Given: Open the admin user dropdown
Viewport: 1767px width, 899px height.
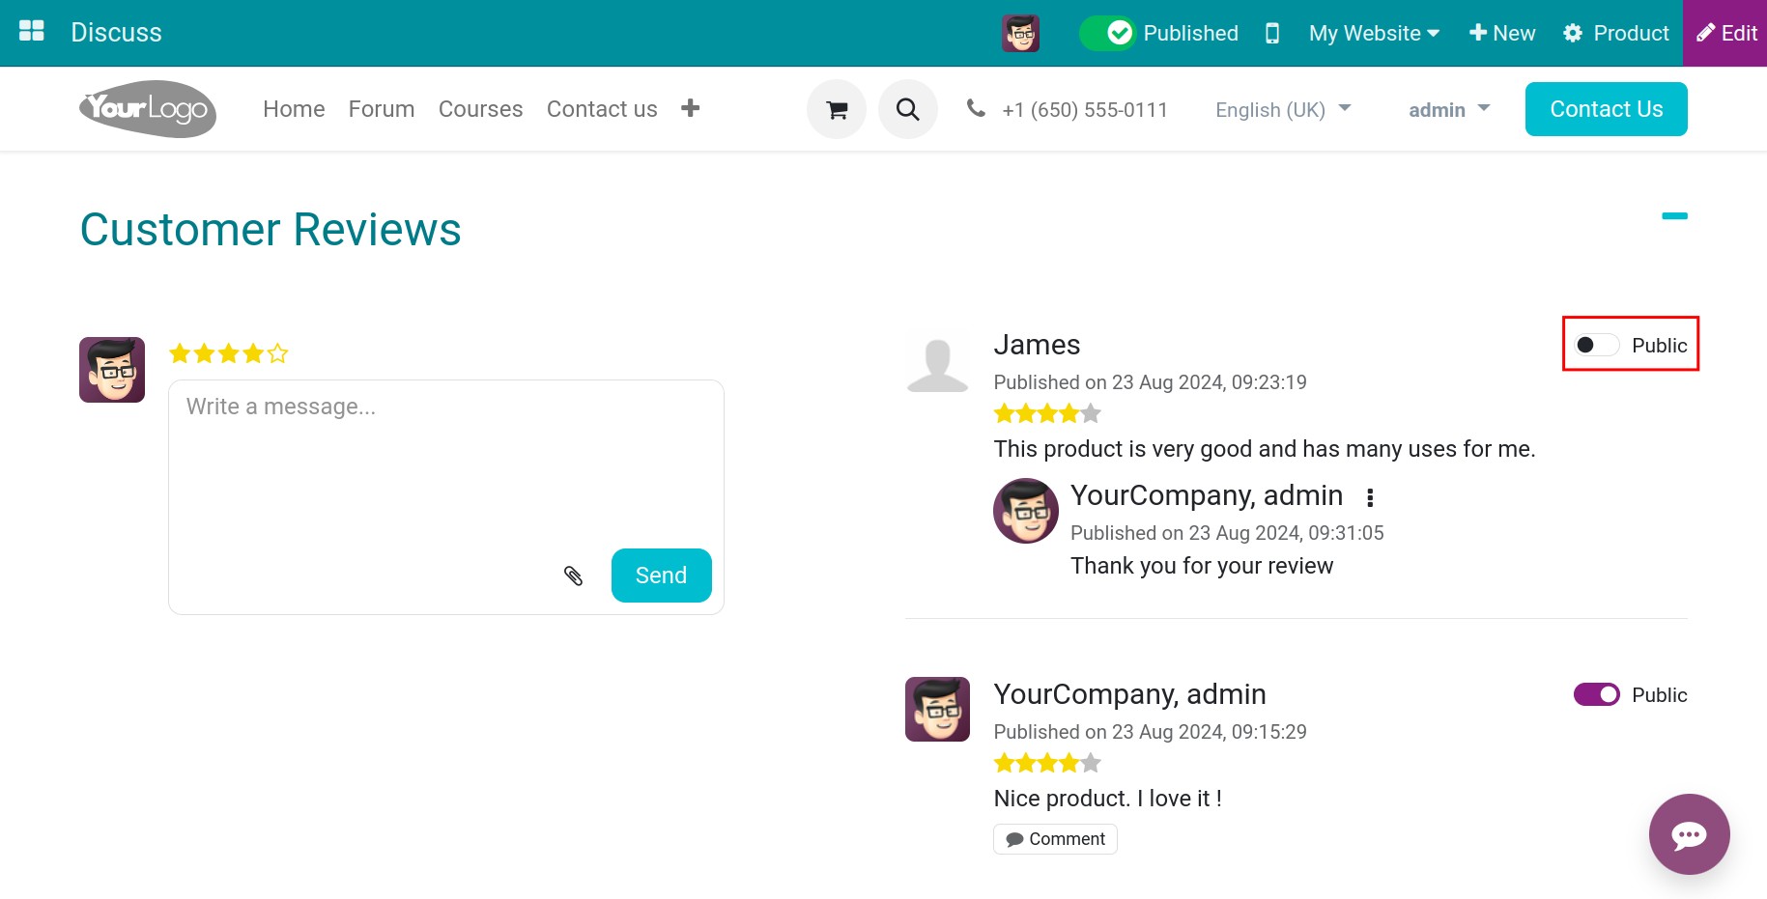Looking at the screenshot, I should click(1448, 110).
